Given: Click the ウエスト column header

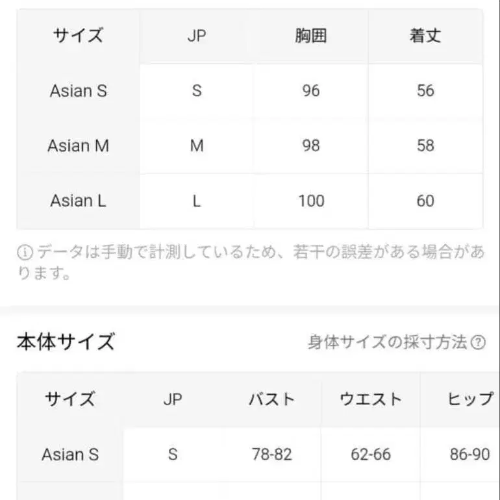Looking at the screenshot, I should 371,399.
